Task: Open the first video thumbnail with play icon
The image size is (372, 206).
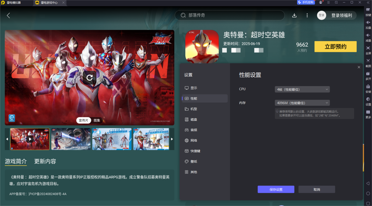Action: tap(30, 139)
